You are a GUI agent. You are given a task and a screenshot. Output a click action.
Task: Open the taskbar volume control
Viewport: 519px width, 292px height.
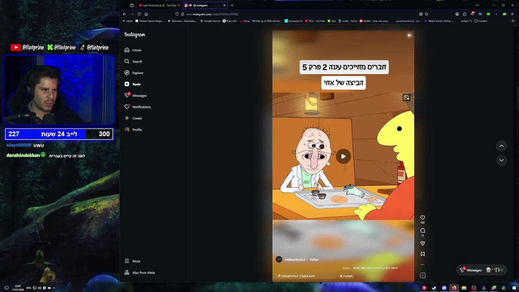click(39, 288)
